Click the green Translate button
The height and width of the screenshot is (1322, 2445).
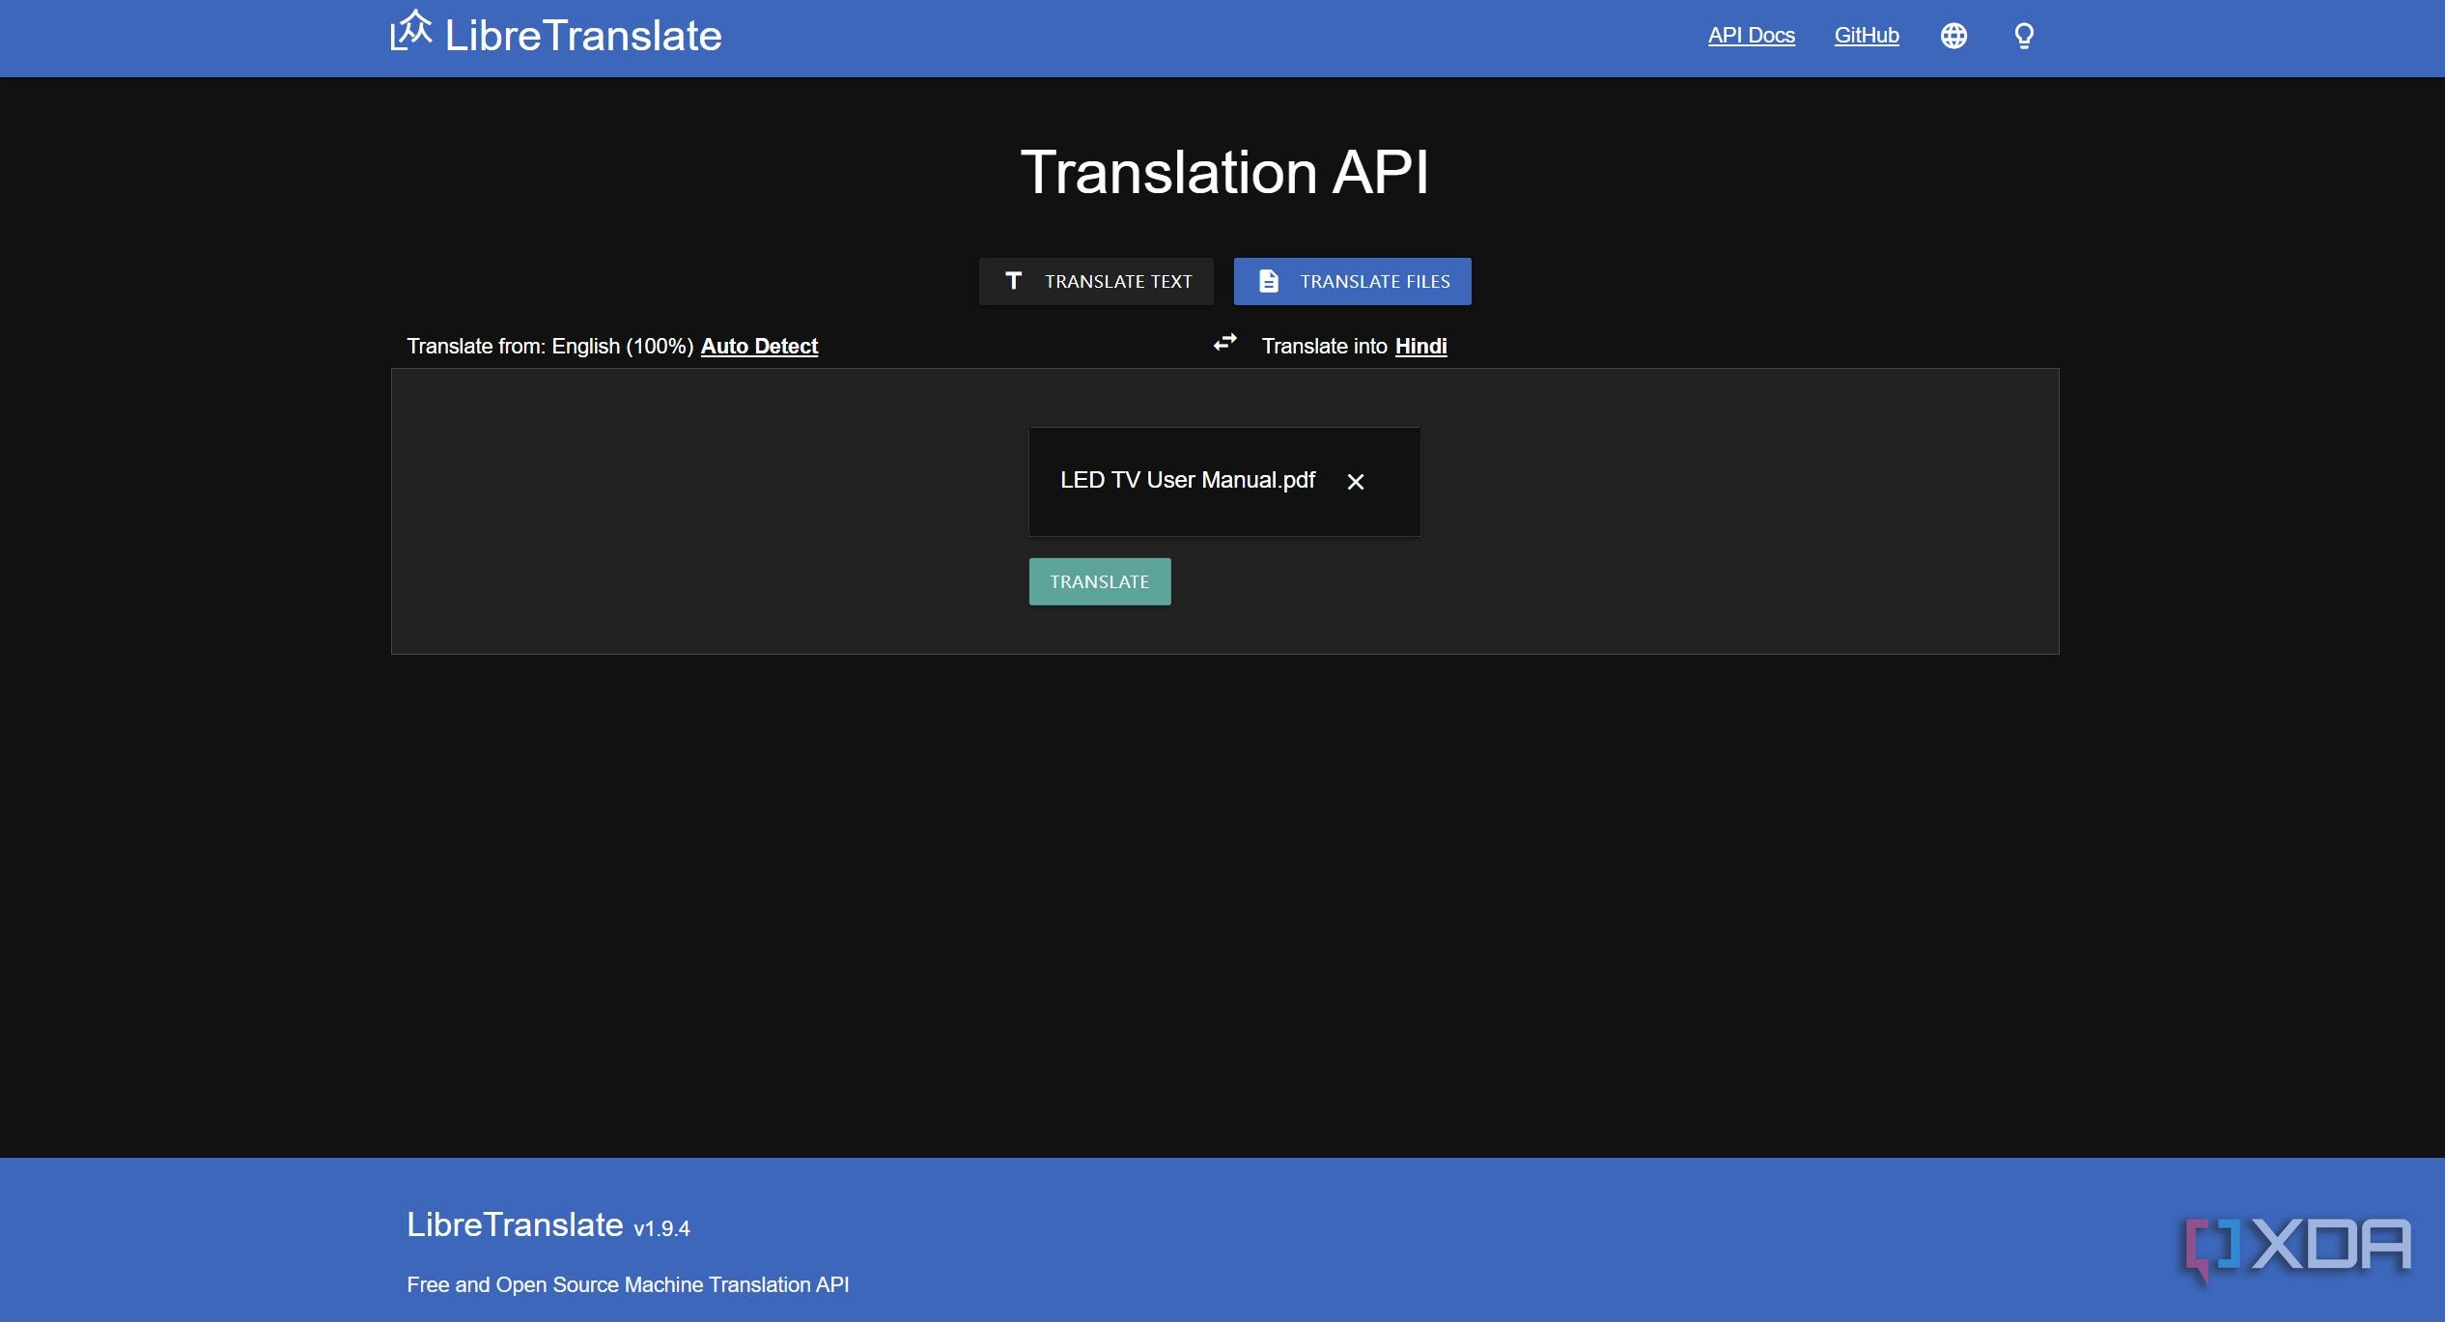tap(1100, 581)
